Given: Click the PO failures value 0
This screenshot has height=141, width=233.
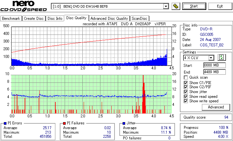Looking at the screenshot, I should click(169, 138).
